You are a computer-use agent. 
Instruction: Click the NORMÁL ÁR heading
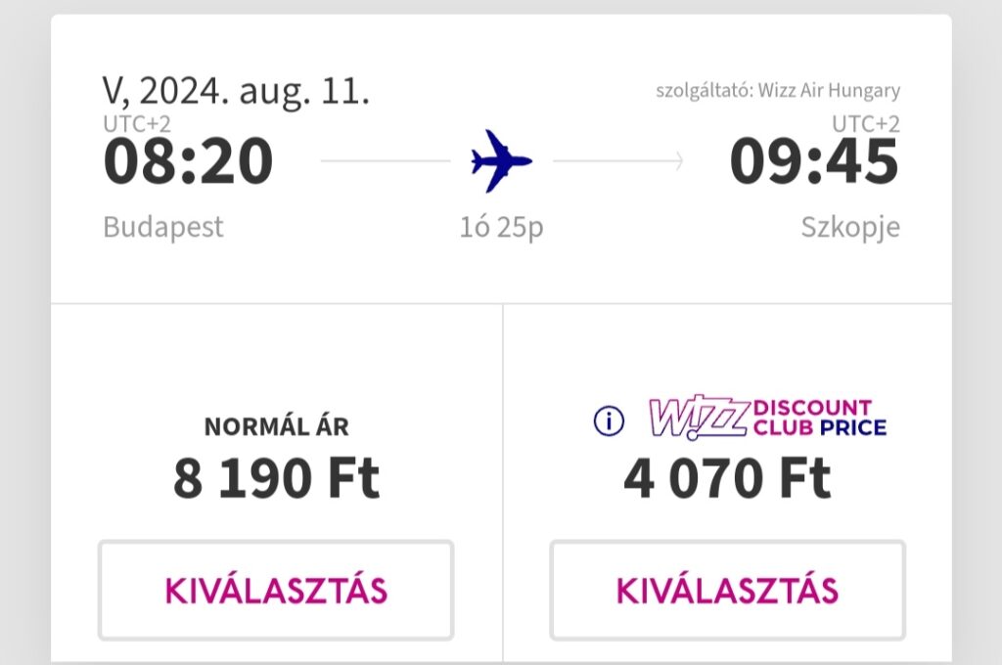[x=276, y=426]
